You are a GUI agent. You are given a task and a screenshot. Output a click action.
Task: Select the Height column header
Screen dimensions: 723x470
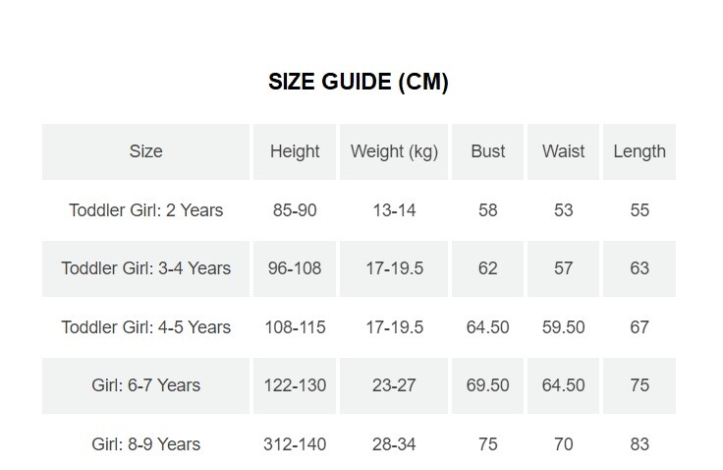pos(295,151)
